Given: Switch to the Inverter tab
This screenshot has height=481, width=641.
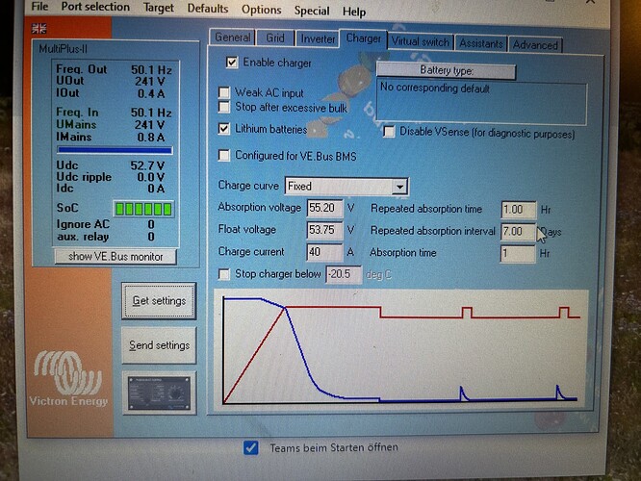Looking at the screenshot, I should point(318,38).
